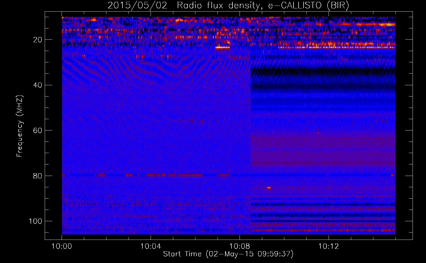This screenshot has height=263, width=426.
Task: Click the 'Frequency (MHZ)' axis label
Action: point(20,126)
